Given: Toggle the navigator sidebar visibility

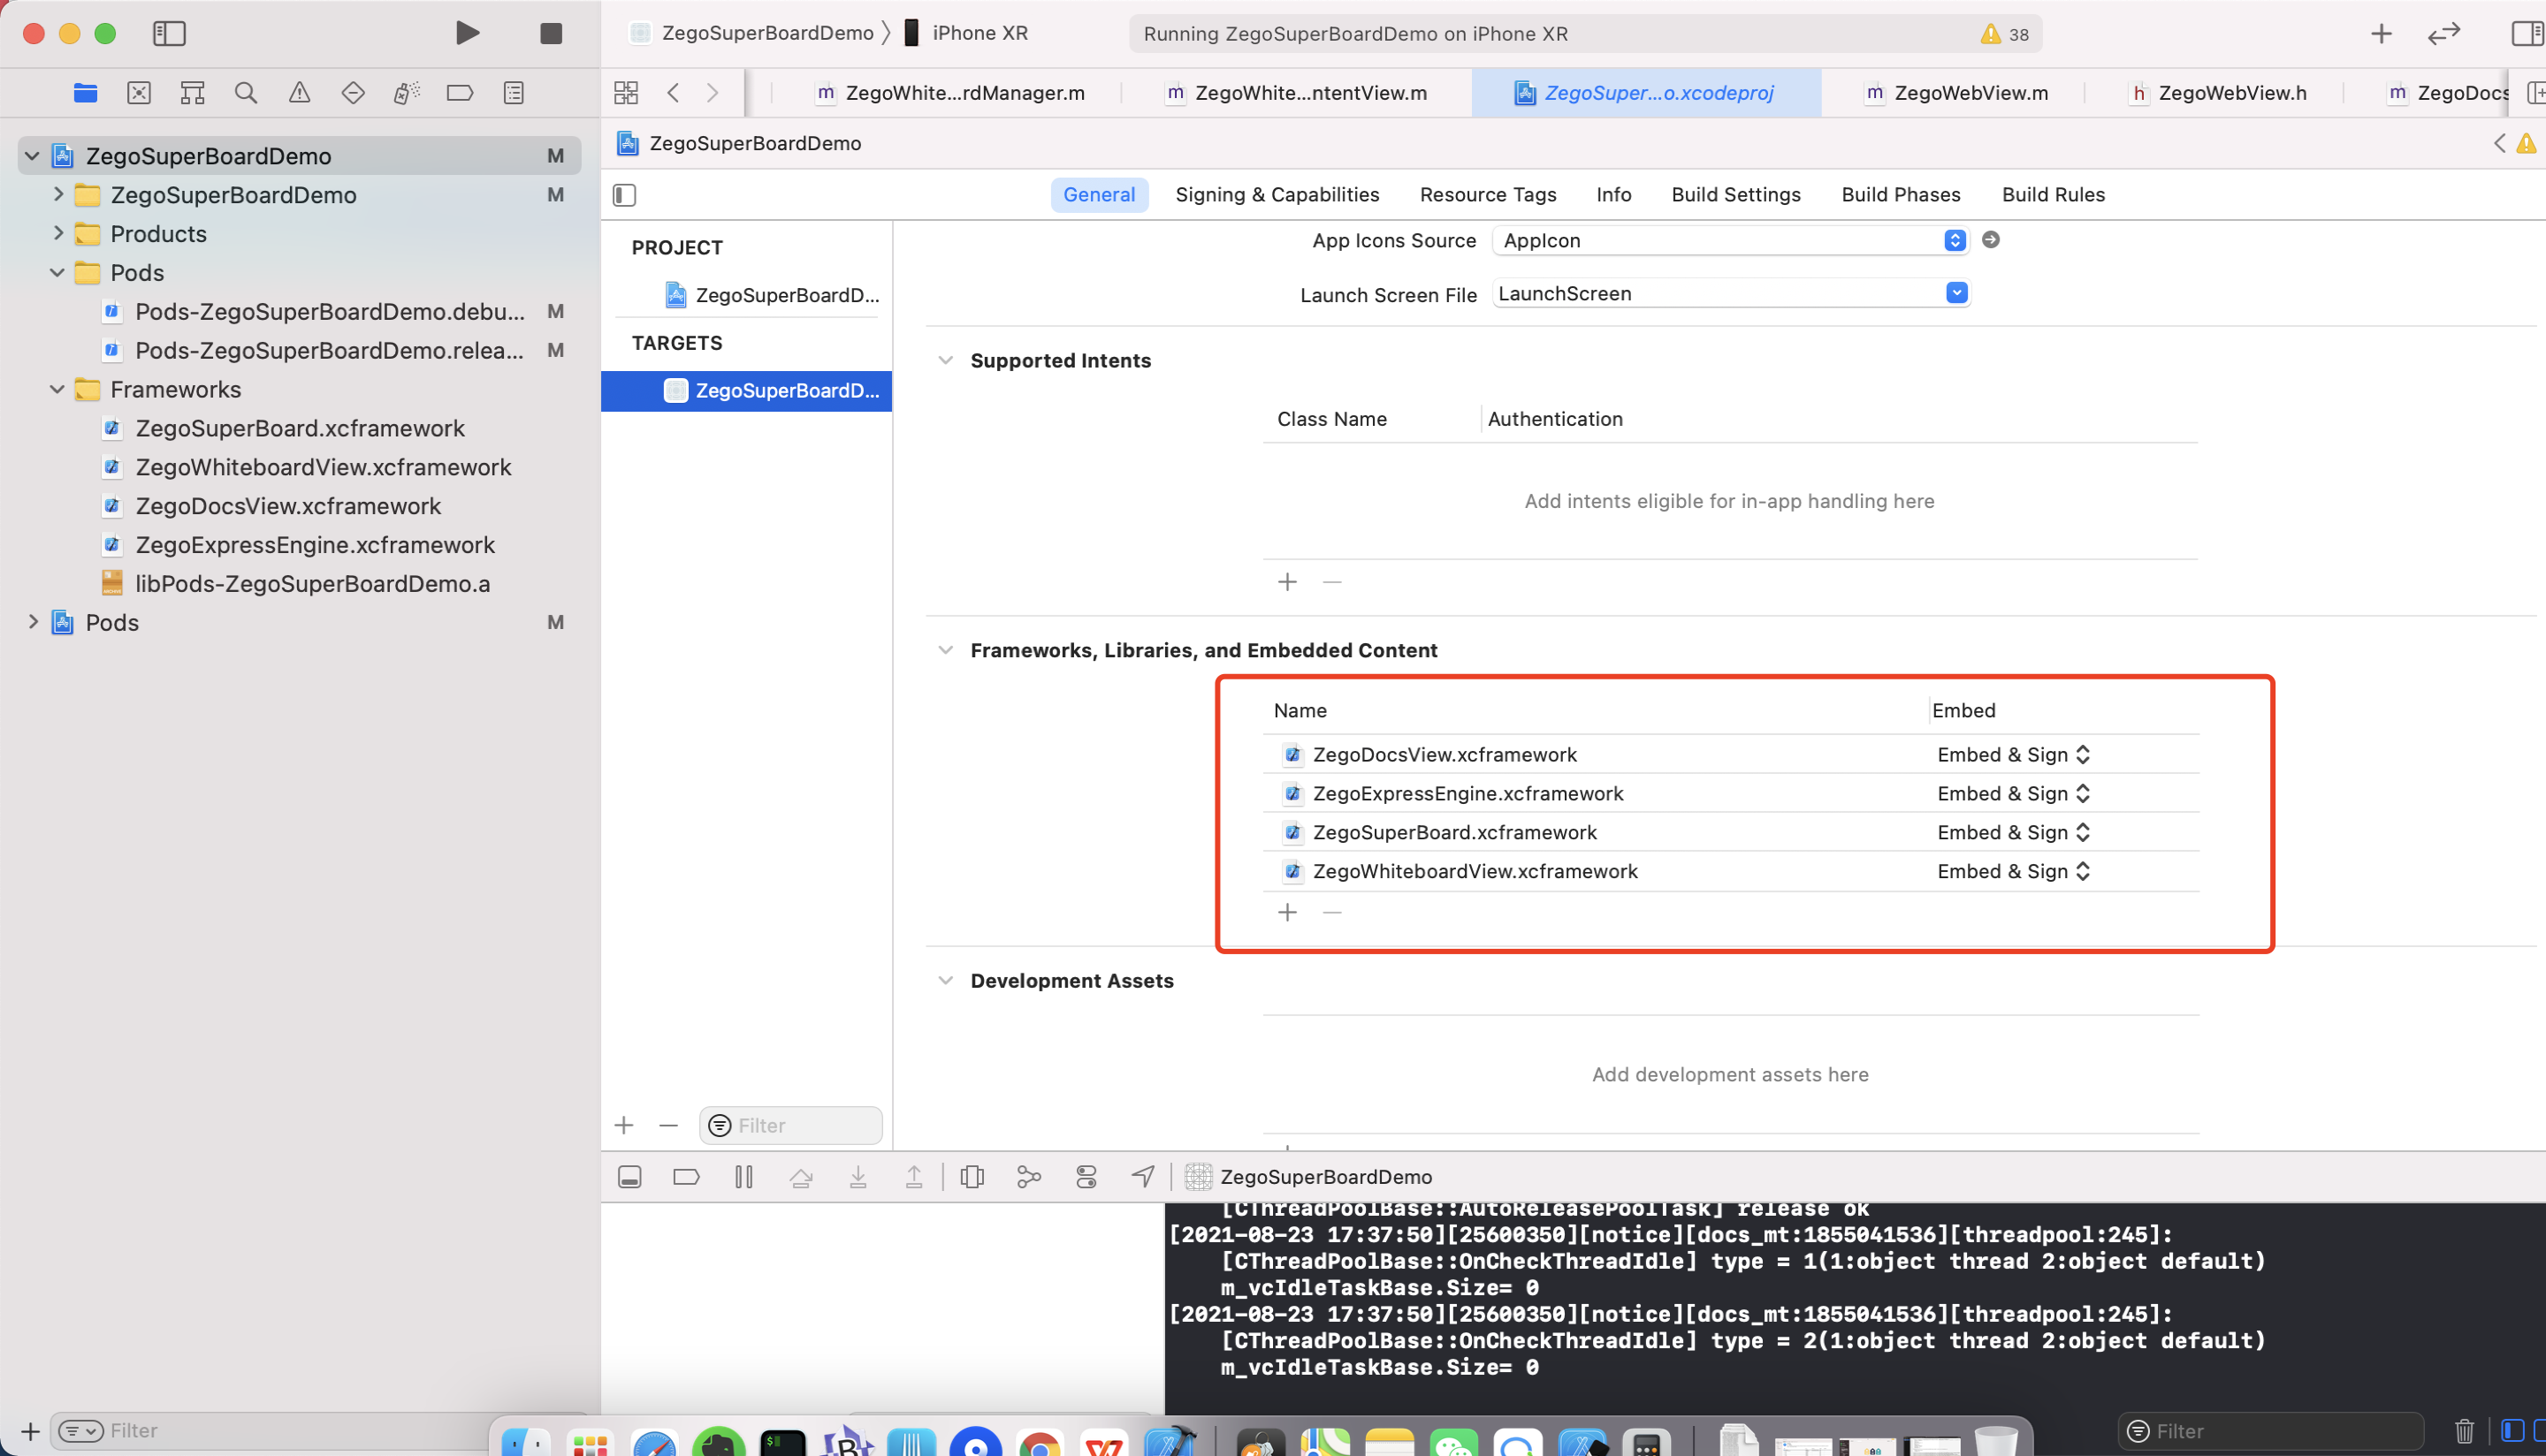Looking at the screenshot, I should [169, 33].
